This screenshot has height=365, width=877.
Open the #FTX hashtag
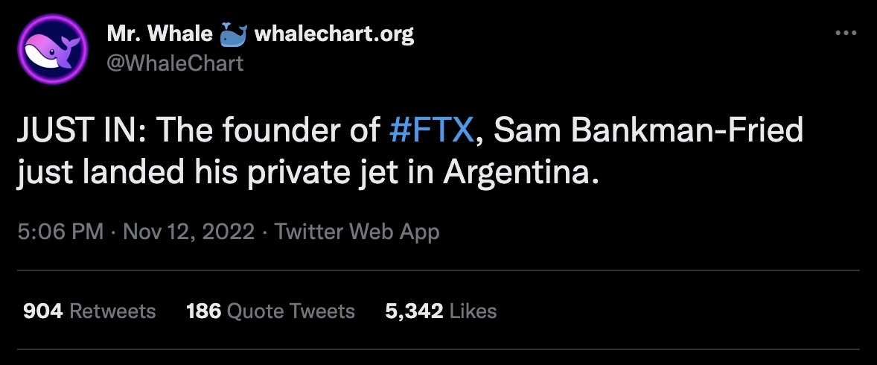pyautogui.click(x=432, y=132)
